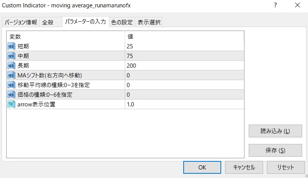Screen dimensions: 308x178
Task: Switch to the バージョン情報 tab
Action: 21,22
